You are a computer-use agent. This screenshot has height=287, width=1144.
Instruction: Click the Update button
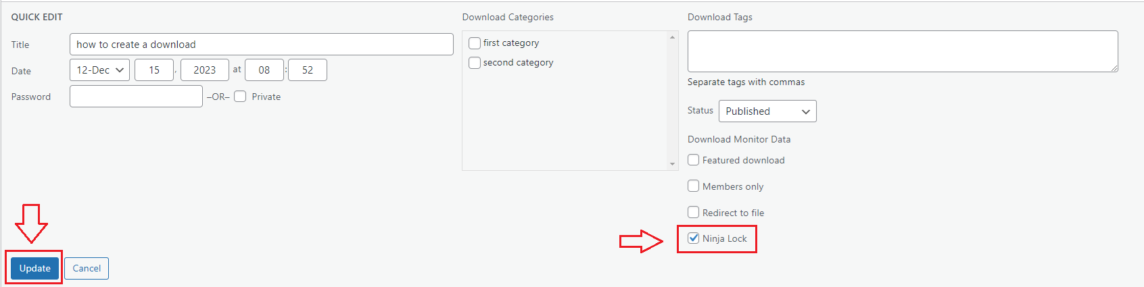coord(34,268)
